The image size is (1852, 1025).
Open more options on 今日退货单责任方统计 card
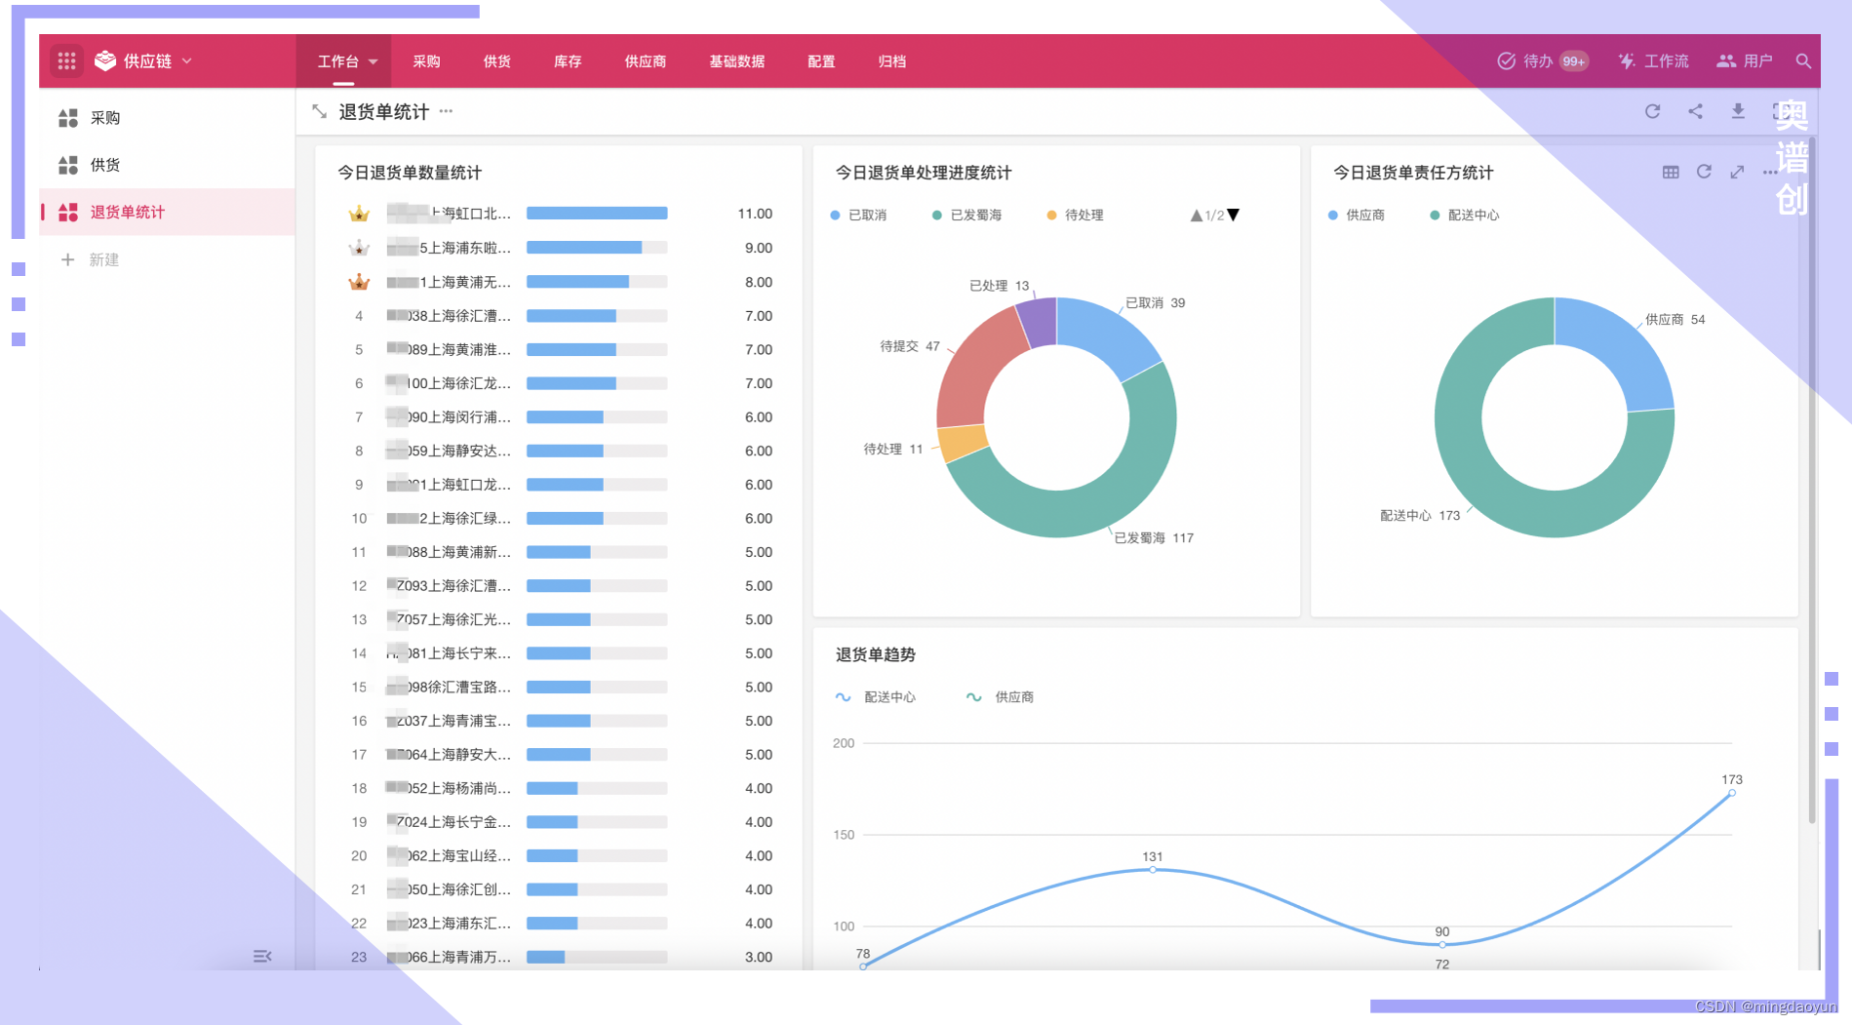1770,173
